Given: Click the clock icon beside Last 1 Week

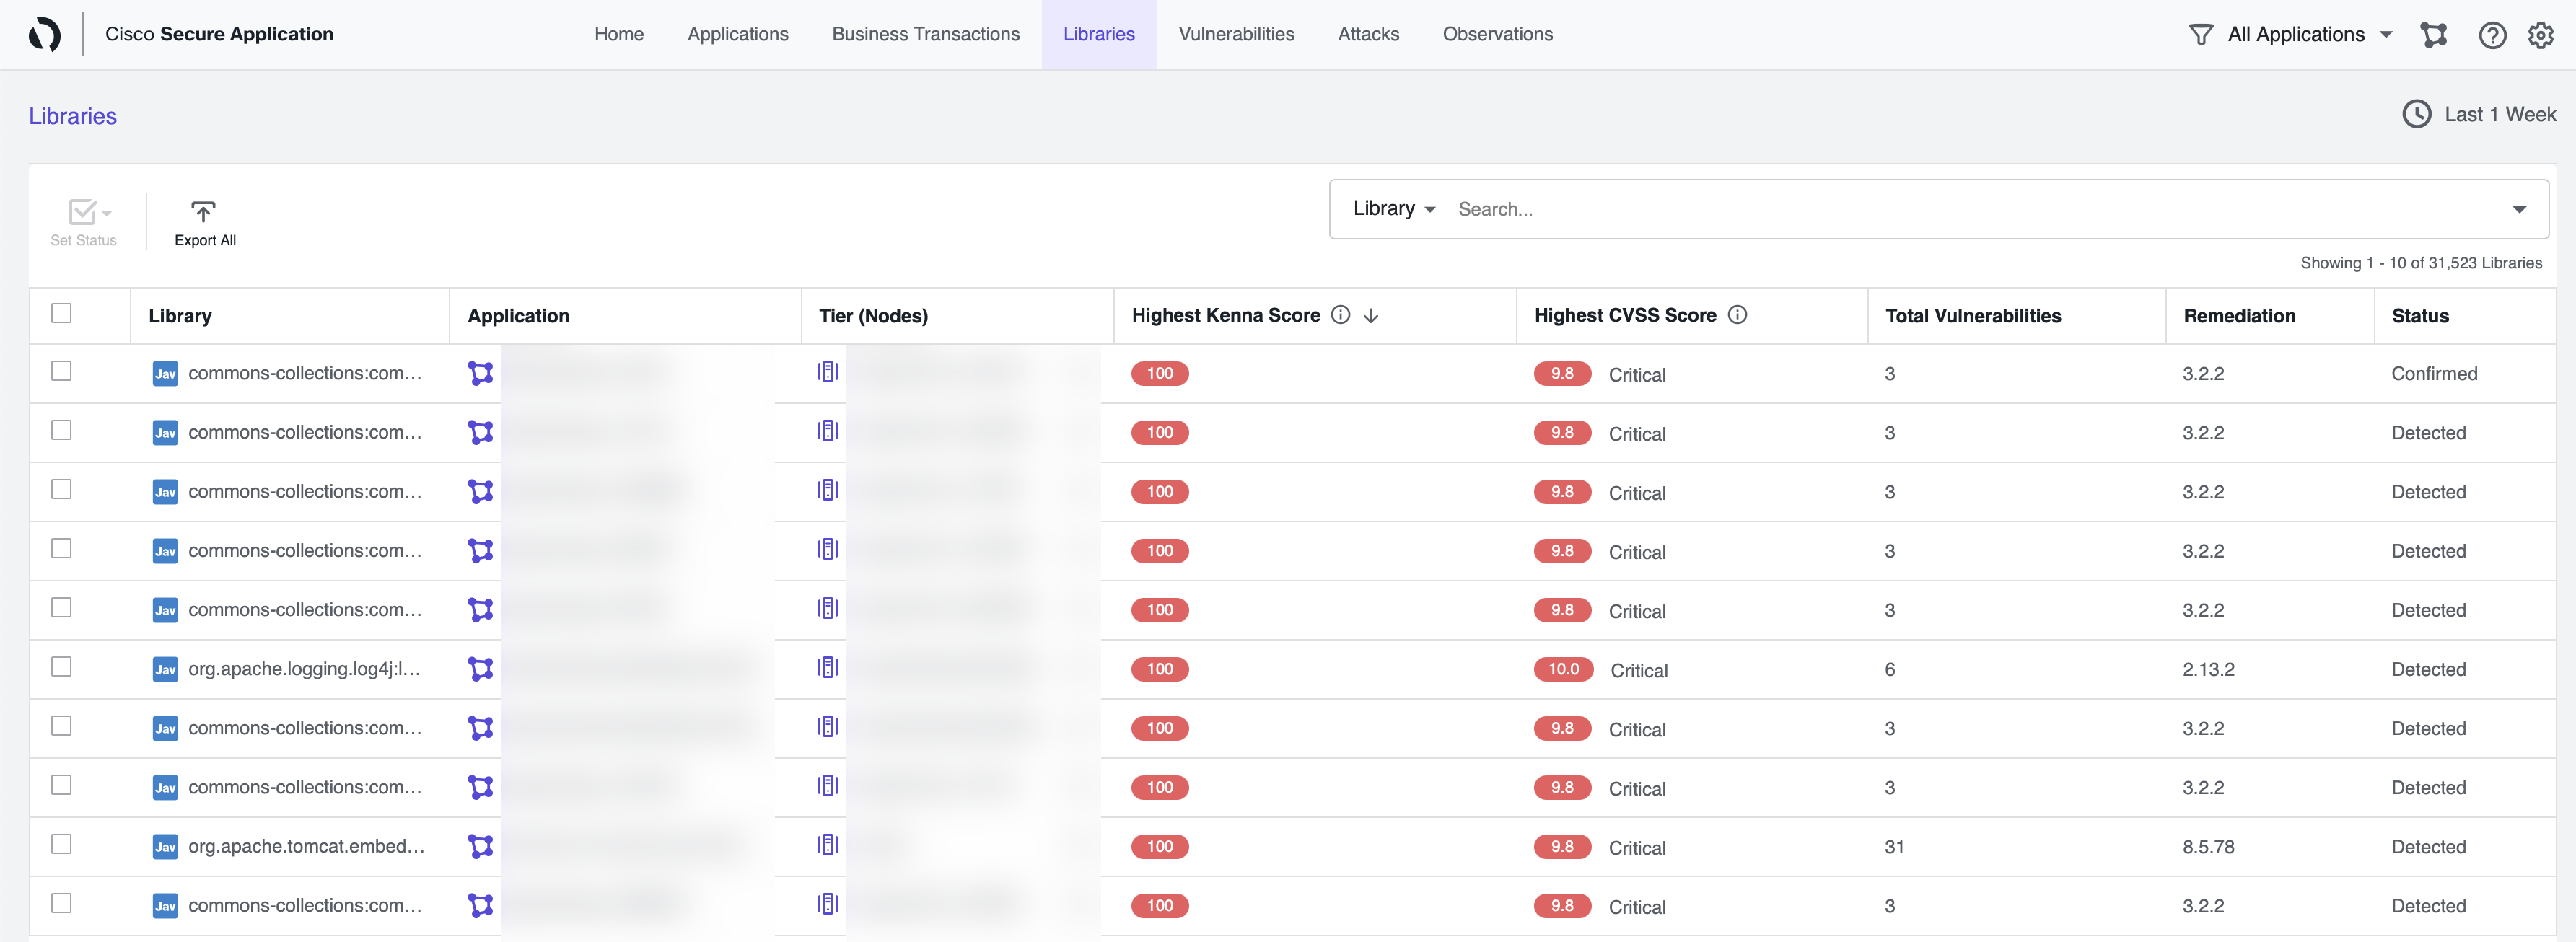Looking at the screenshot, I should coord(2416,114).
